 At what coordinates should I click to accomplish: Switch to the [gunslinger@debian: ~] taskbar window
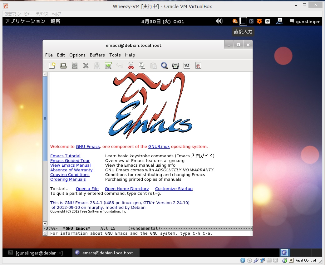(x=36, y=253)
